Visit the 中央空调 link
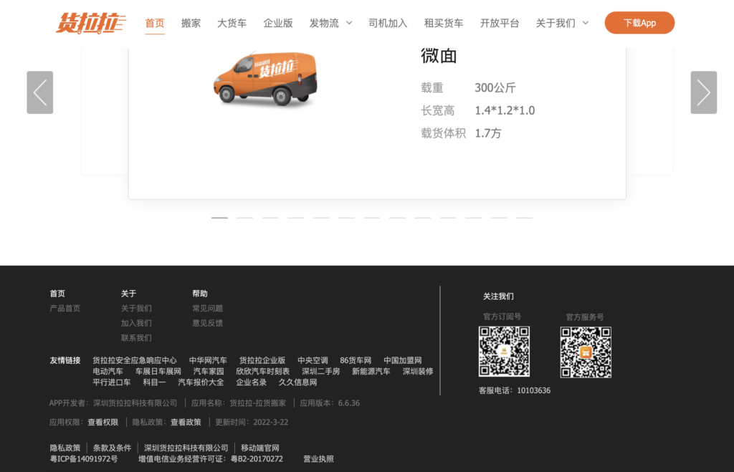This screenshot has height=472, width=734. [313, 360]
